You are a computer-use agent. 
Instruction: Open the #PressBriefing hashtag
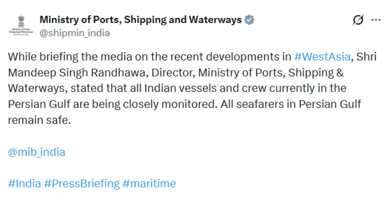click(82, 183)
